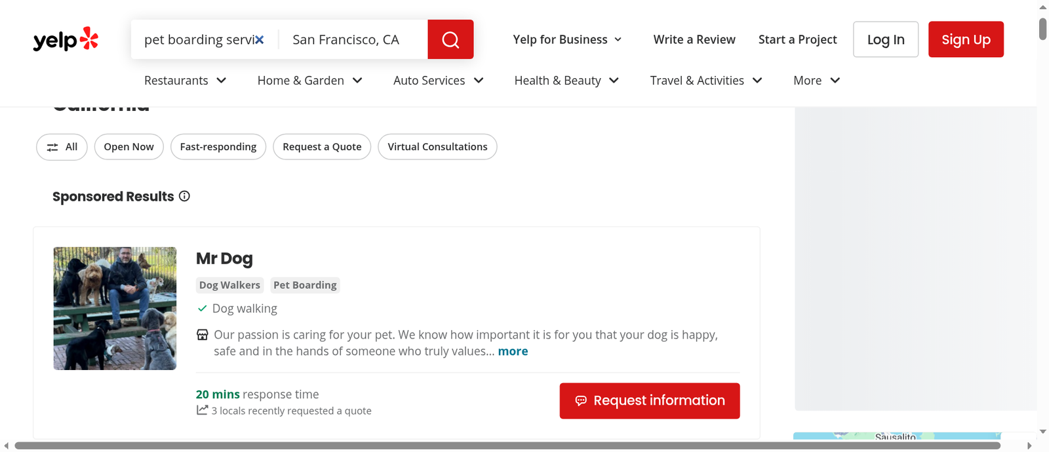Click the horizontal scrollbar at the bottom

[507, 445]
